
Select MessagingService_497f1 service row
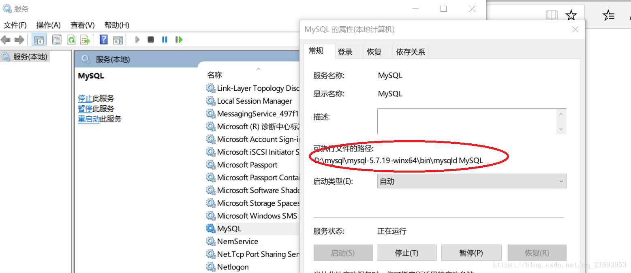[252, 113]
